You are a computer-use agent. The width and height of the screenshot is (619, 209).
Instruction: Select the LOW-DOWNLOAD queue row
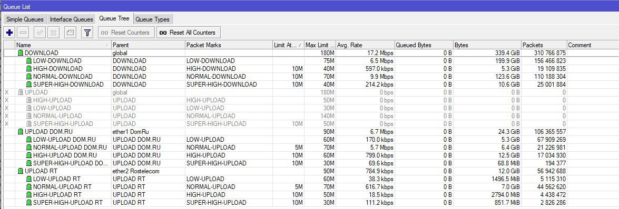click(x=311, y=60)
